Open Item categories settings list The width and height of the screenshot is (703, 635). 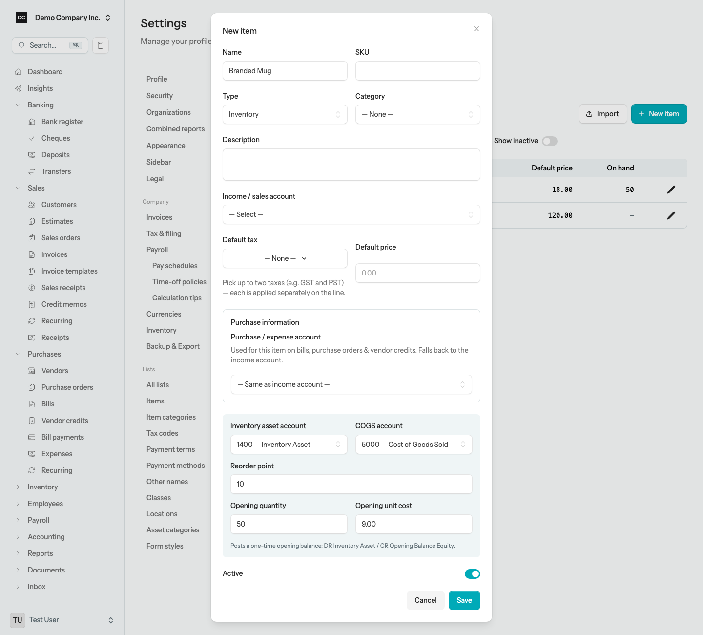(171, 417)
